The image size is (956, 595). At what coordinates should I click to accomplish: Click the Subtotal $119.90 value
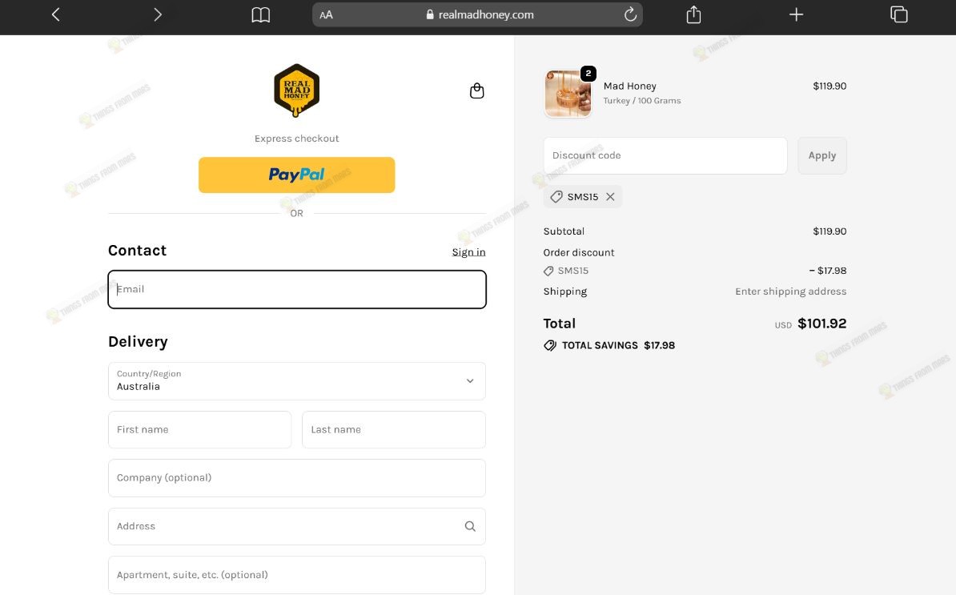coord(829,231)
